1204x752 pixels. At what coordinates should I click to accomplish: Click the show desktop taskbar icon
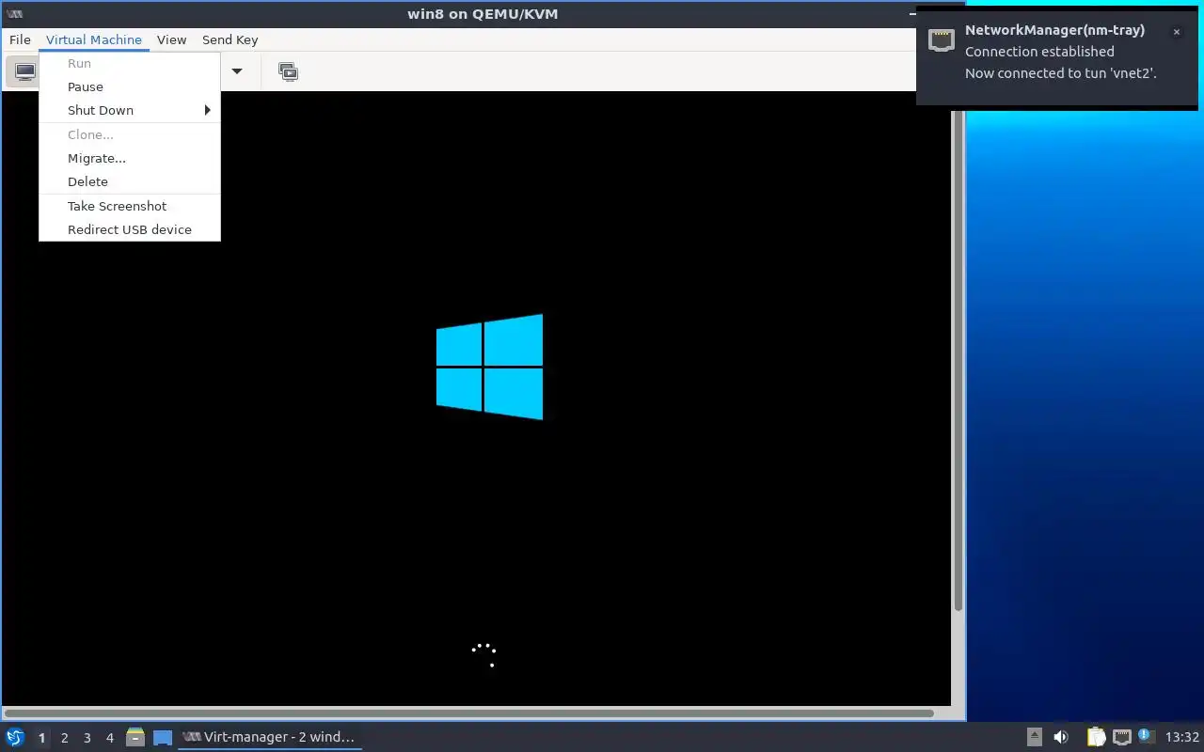163,738
